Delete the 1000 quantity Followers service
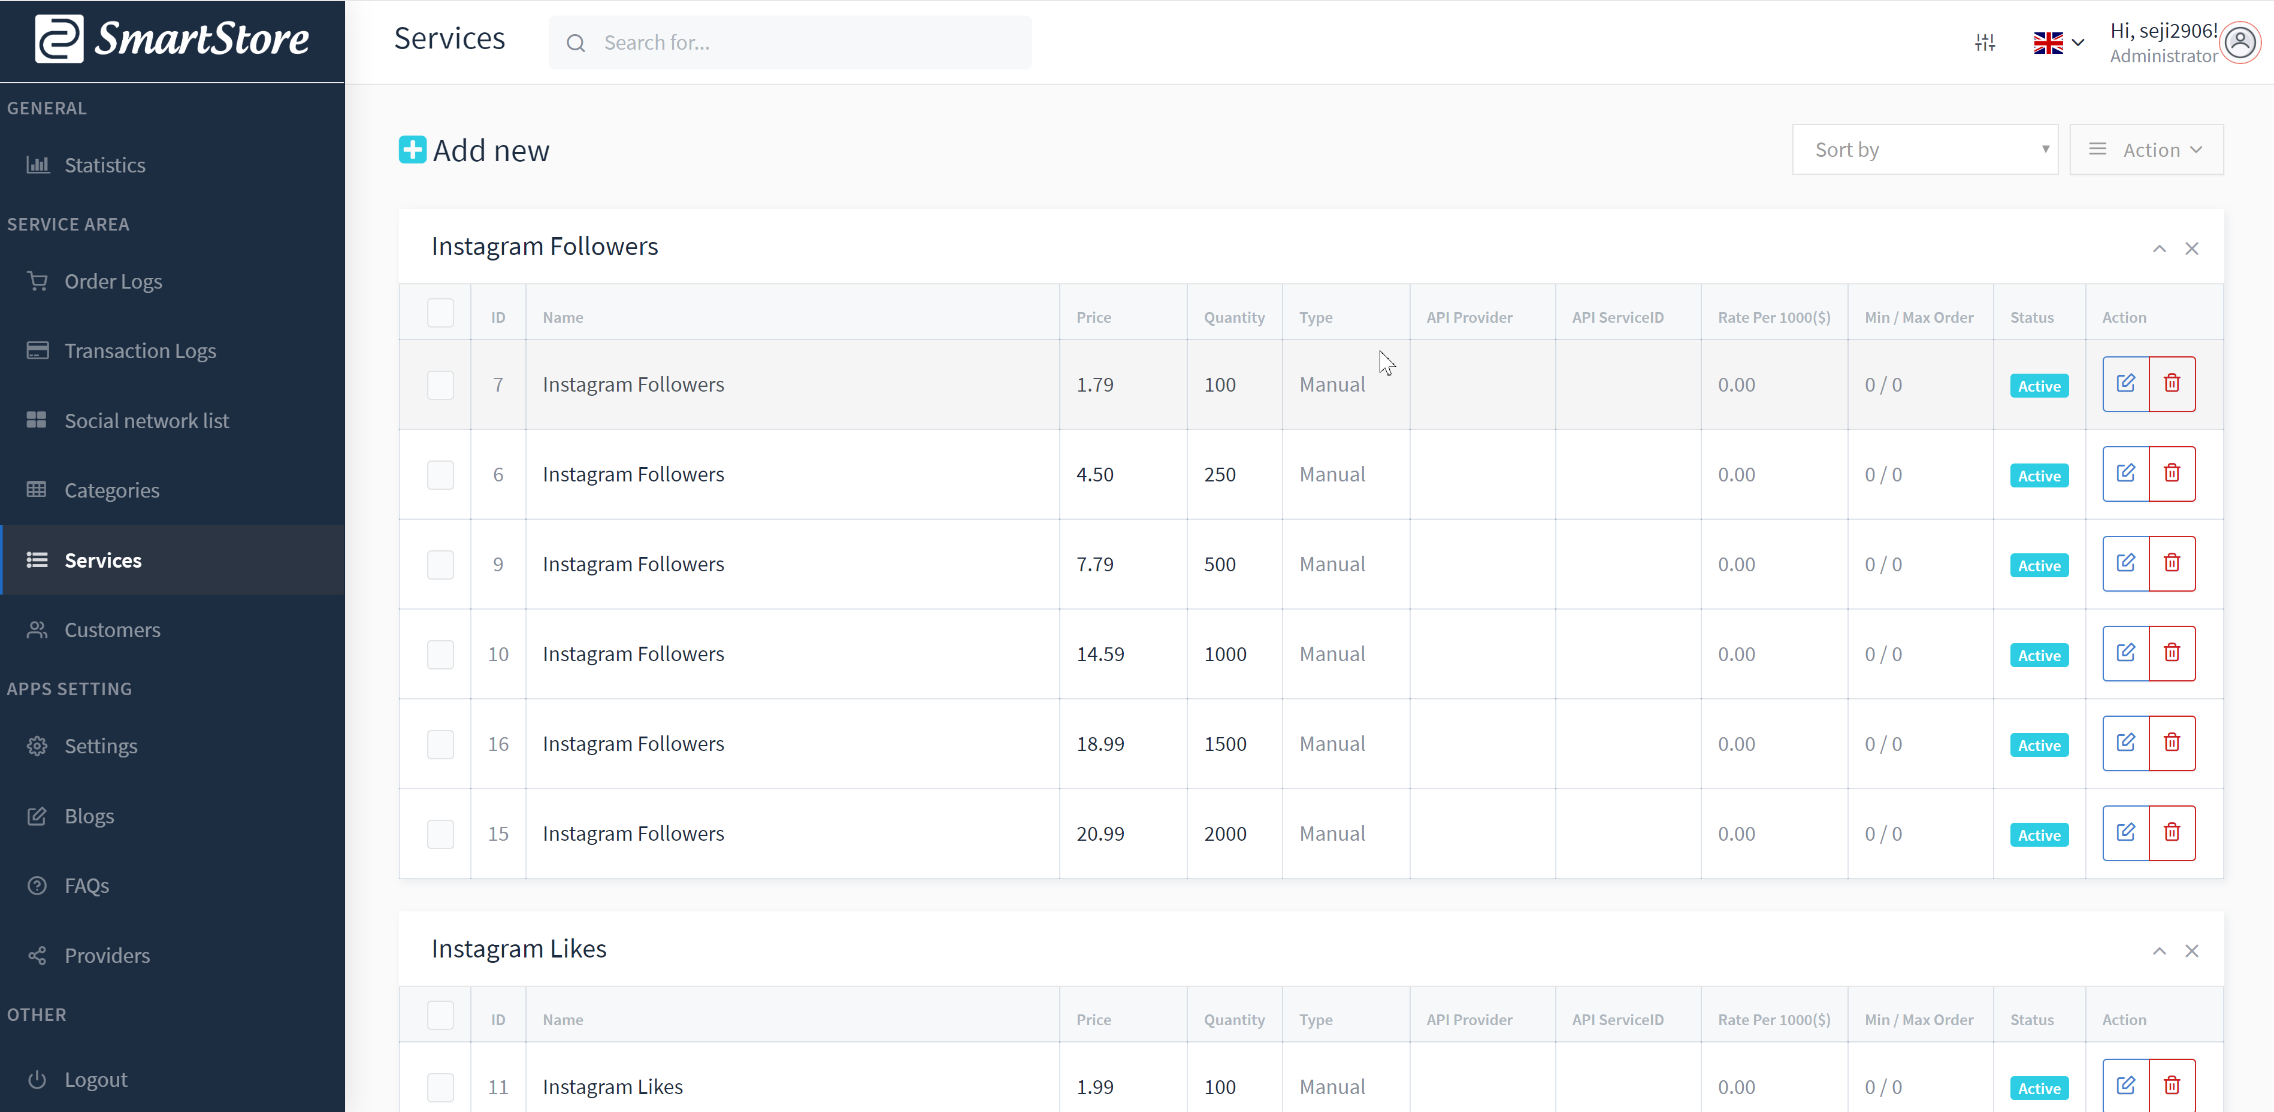The width and height of the screenshot is (2274, 1112). pos(2172,654)
